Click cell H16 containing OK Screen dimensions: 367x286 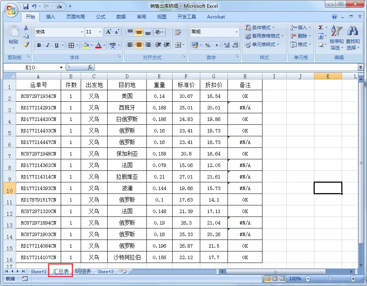(x=245, y=257)
